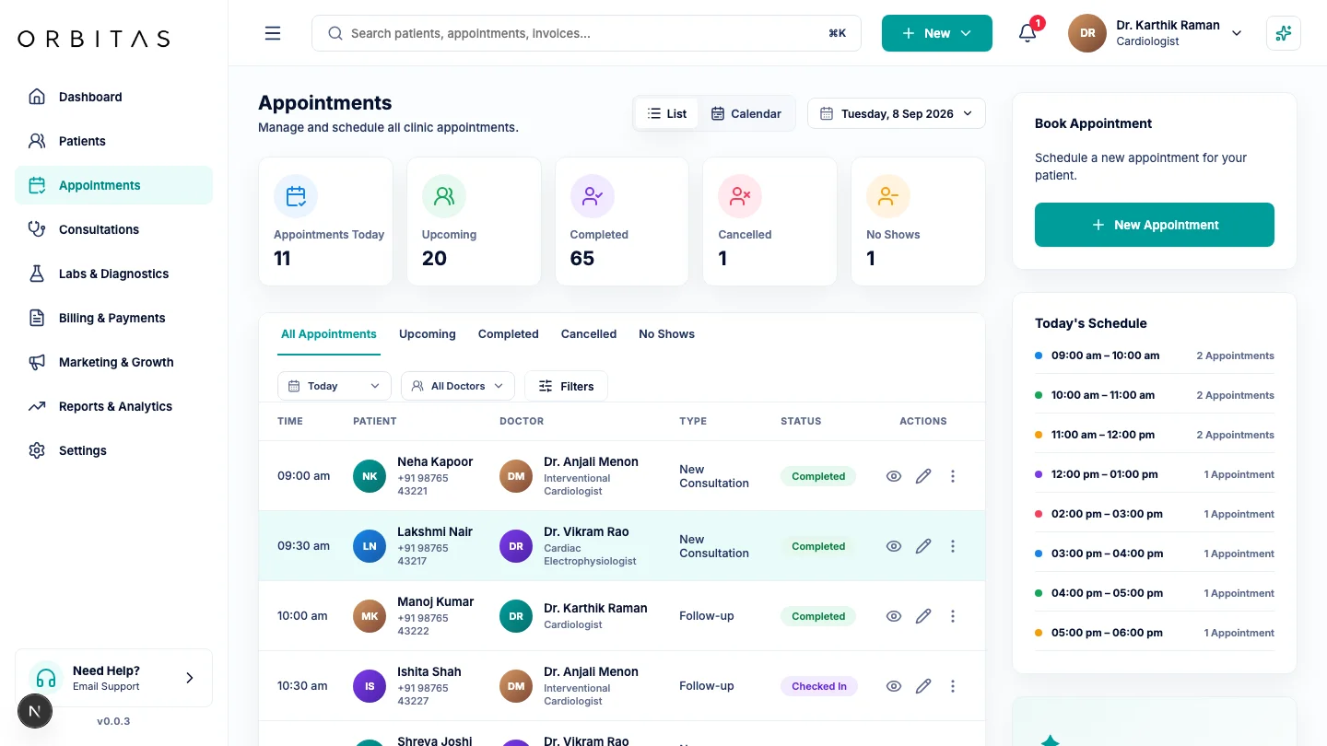Open Marketing & Growth in sidebar

(x=113, y=362)
